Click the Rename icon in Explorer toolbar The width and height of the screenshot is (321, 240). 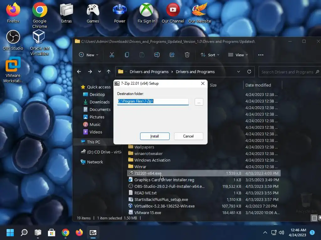pyautogui.click(x=157, y=55)
